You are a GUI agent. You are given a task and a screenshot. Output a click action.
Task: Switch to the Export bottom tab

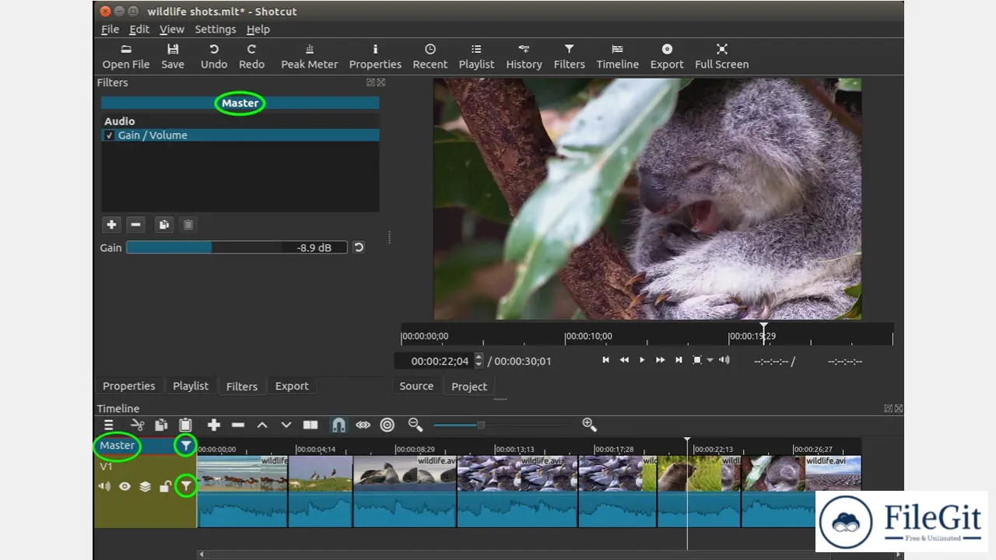(292, 386)
